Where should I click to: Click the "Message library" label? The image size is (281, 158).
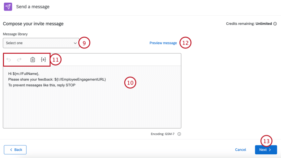[15, 34]
